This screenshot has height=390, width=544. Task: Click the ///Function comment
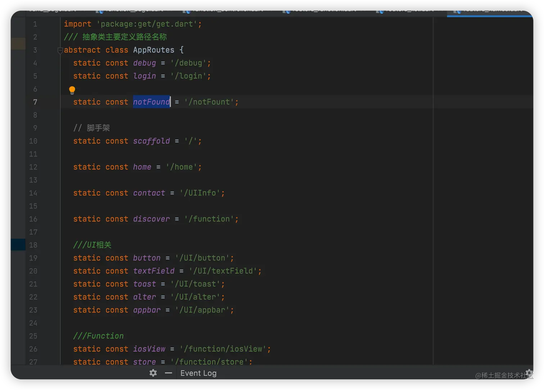click(99, 336)
